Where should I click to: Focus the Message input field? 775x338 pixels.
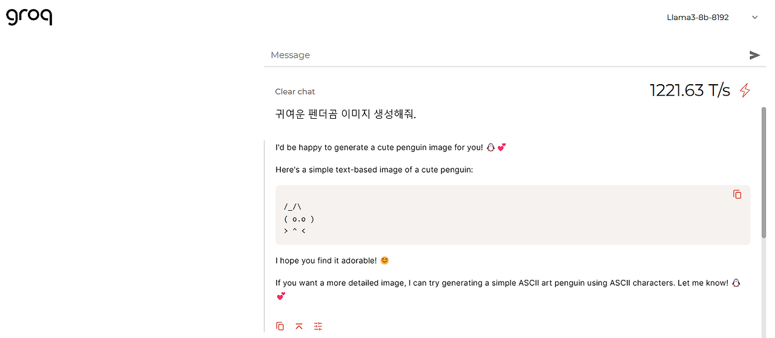coord(503,55)
